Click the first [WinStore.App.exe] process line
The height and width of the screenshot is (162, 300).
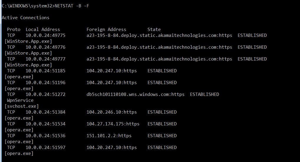tap(28, 41)
